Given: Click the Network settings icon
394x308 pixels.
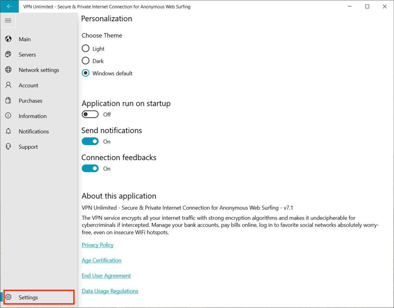Looking at the screenshot, I should point(8,70).
